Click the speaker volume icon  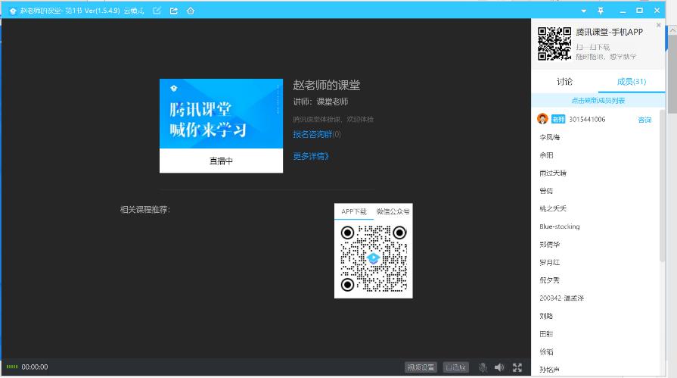[499, 367]
